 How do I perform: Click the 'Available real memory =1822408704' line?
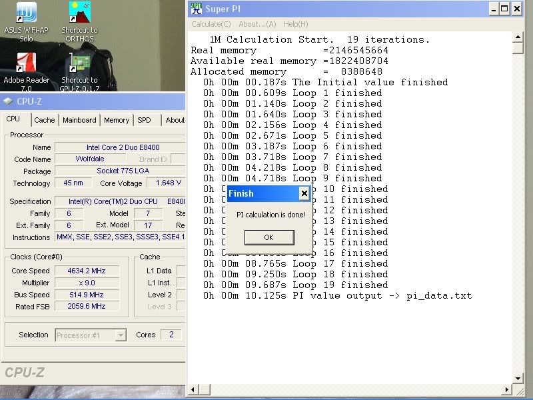click(x=289, y=61)
